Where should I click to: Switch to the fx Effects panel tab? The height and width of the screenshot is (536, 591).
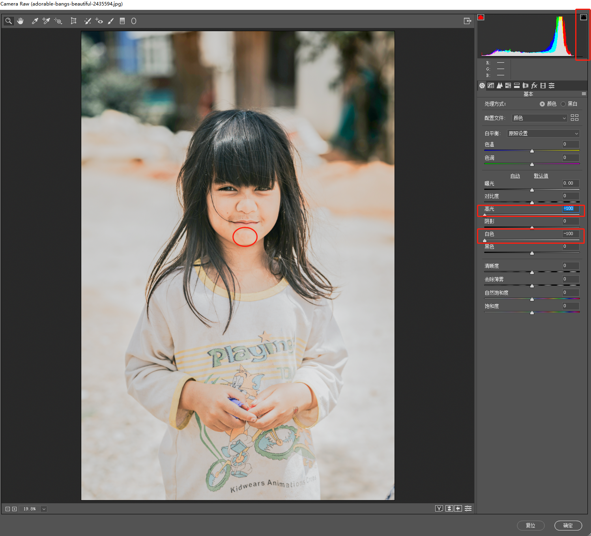[x=534, y=86]
